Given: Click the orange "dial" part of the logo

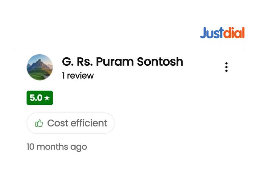Looking at the screenshot, I should 234,33.
